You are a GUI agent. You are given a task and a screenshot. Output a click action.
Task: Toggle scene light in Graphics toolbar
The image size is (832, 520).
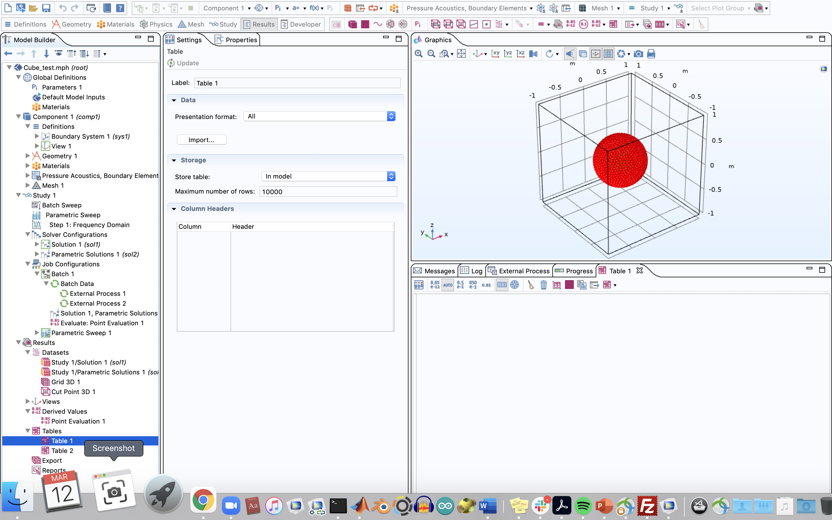[570, 54]
